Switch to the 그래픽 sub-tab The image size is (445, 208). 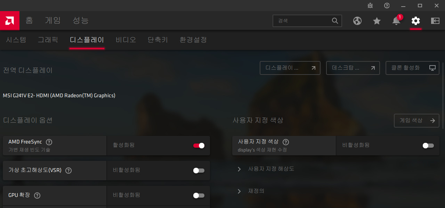tap(48, 40)
